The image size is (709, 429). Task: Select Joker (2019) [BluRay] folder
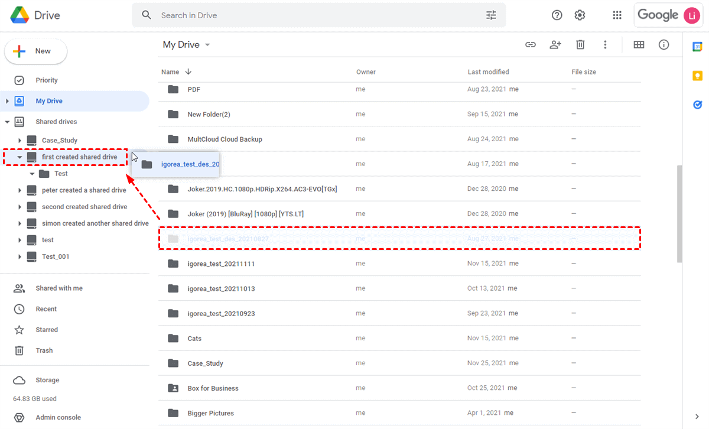click(x=399, y=213)
